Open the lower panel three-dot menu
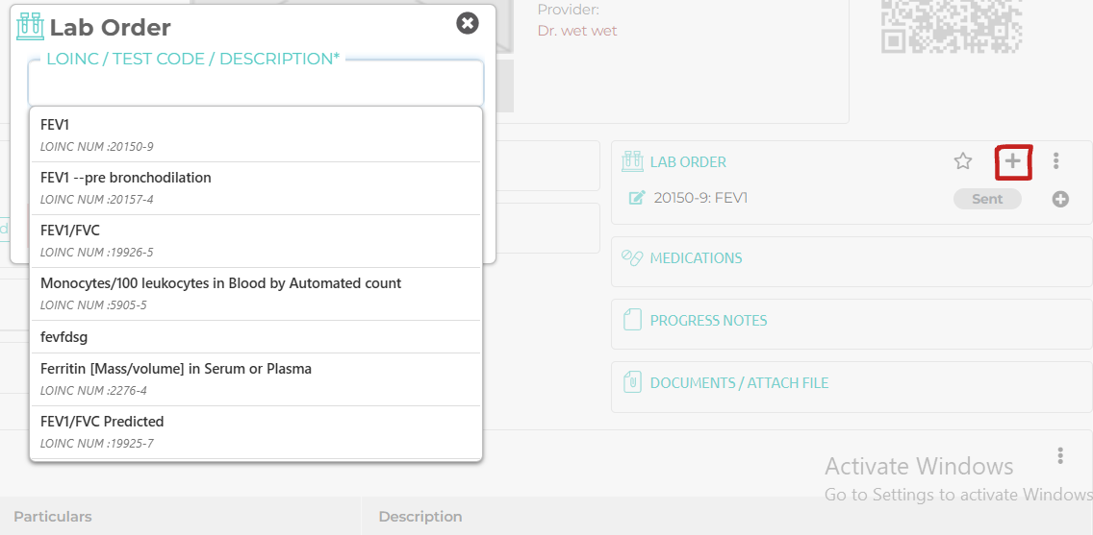The width and height of the screenshot is (1093, 535). pos(1059,455)
